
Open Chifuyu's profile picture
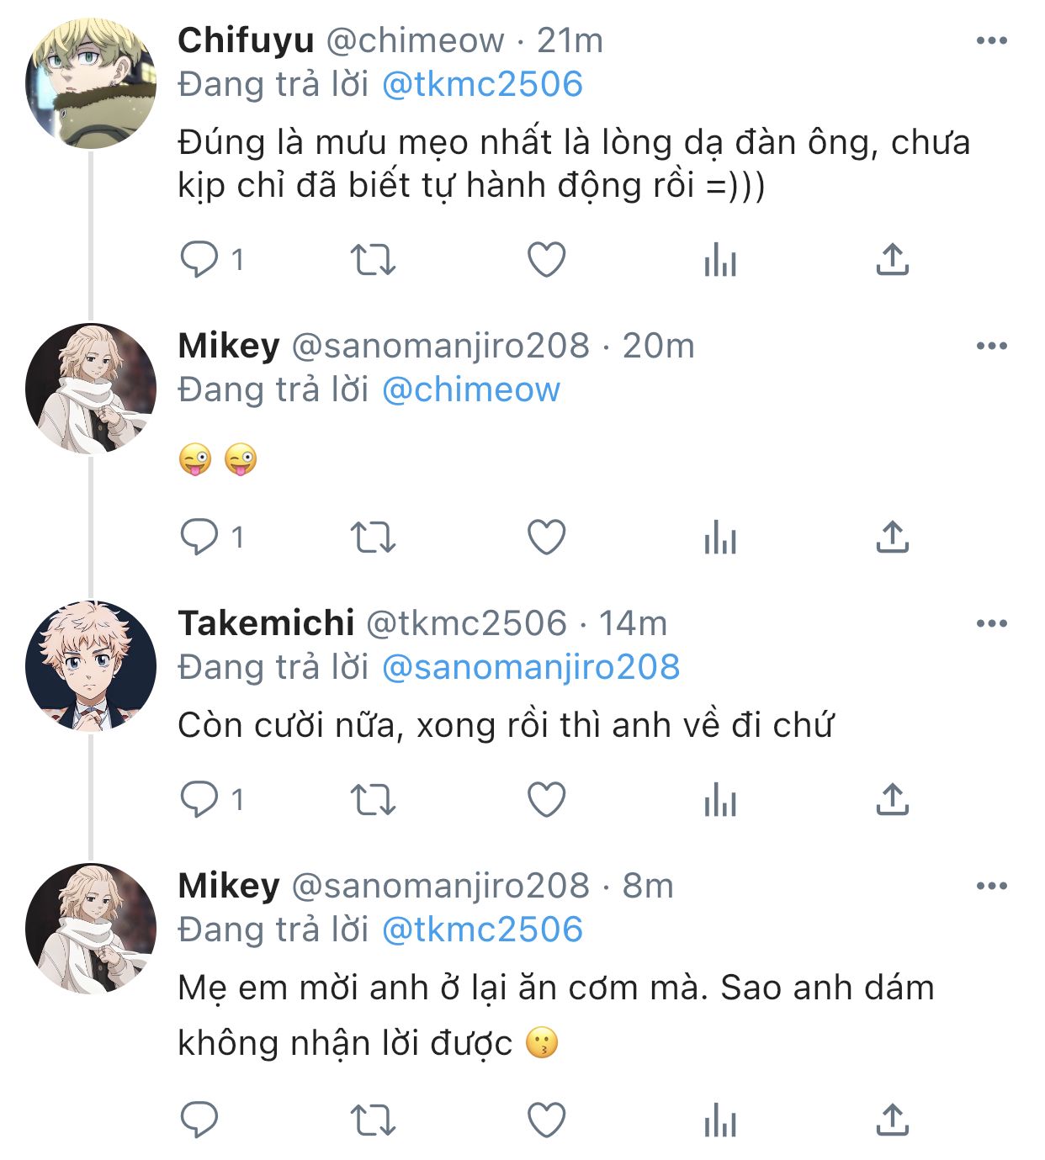point(91,82)
